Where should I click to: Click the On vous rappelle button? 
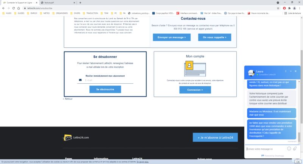[x=214, y=37]
